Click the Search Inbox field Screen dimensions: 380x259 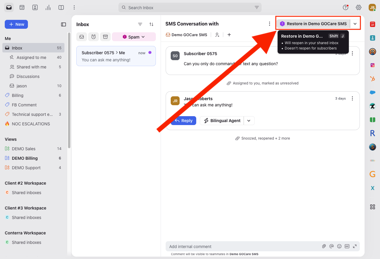pos(190,7)
